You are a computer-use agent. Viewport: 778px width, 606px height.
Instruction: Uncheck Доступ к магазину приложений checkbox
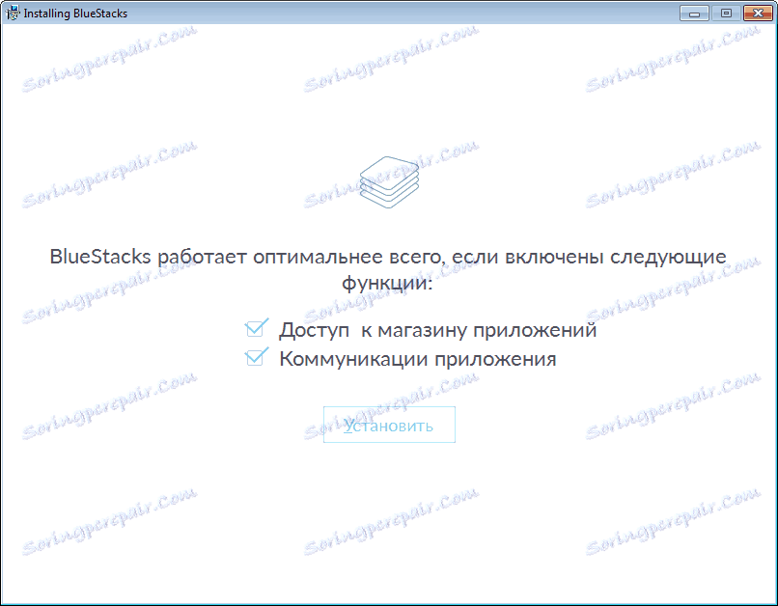[256, 328]
